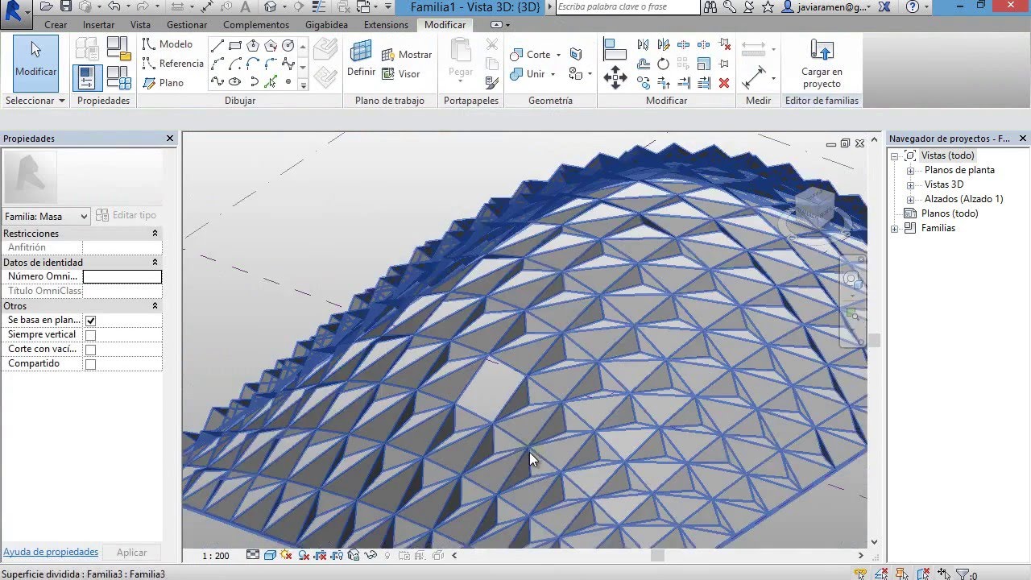Click the Save icon in quick access toolbar

(x=66, y=6)
